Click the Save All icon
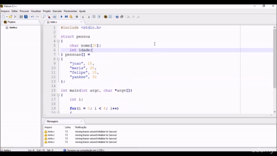 (26, 16)
